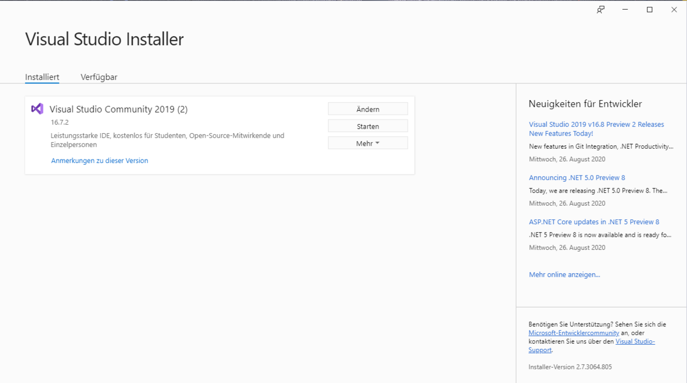Switch to the Installiert tab
Image resolution: width=687 pixels, height=383 pixels.
[42, 77]
